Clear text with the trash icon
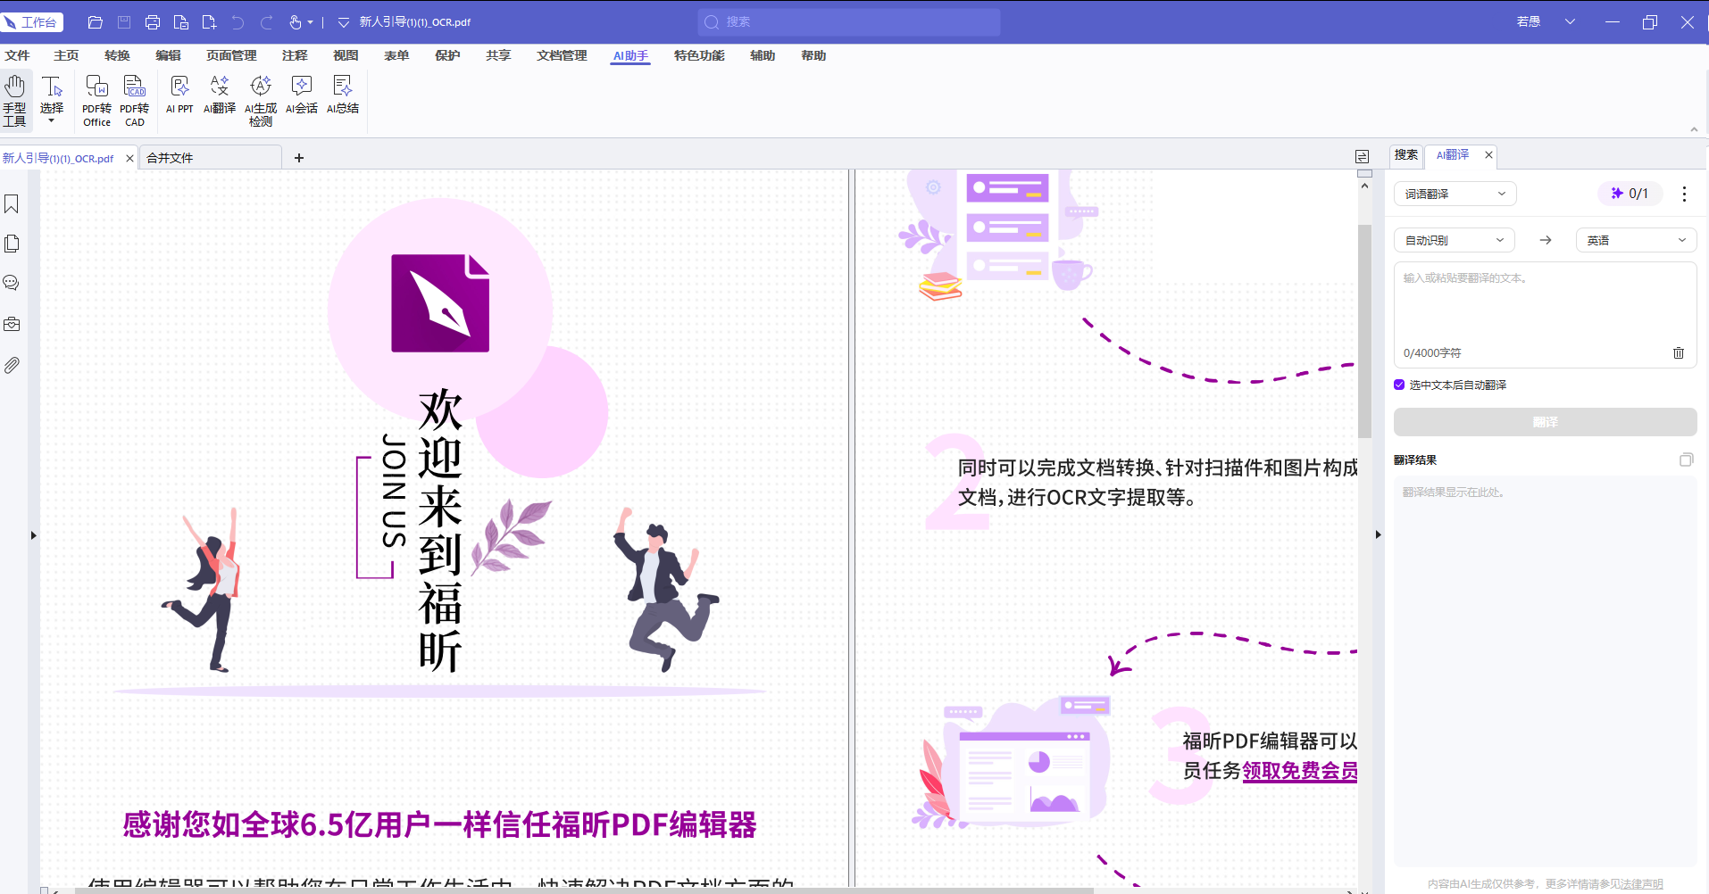 point(1679,353)
